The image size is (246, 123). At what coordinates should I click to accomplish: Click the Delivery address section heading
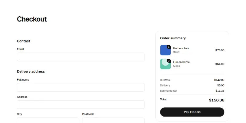click(x=31, y=71)
